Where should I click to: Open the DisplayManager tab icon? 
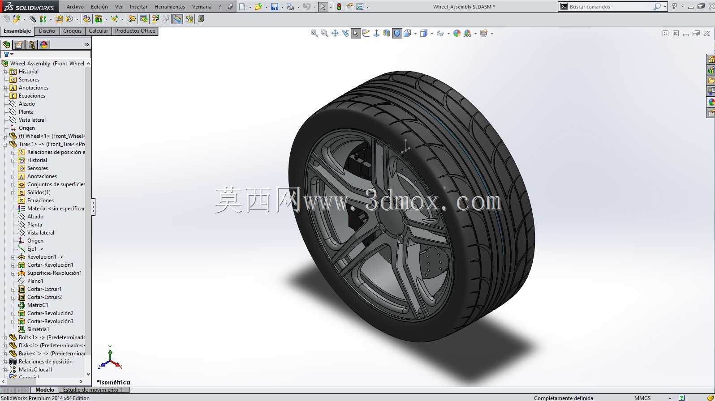pyautogui.click(x=44, y=45)
